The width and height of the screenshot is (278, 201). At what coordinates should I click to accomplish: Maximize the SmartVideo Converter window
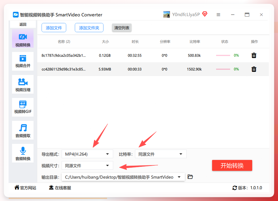(x=247, y=15)
